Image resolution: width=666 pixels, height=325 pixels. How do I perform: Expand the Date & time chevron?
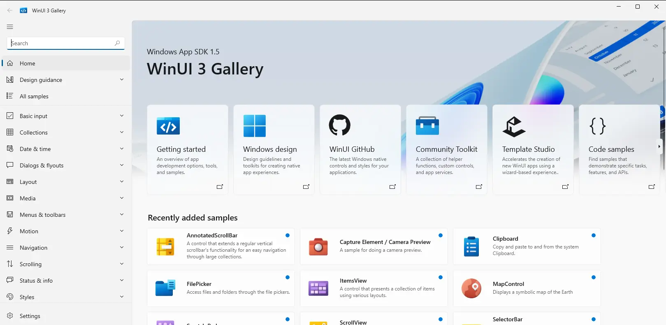point(122,149)
